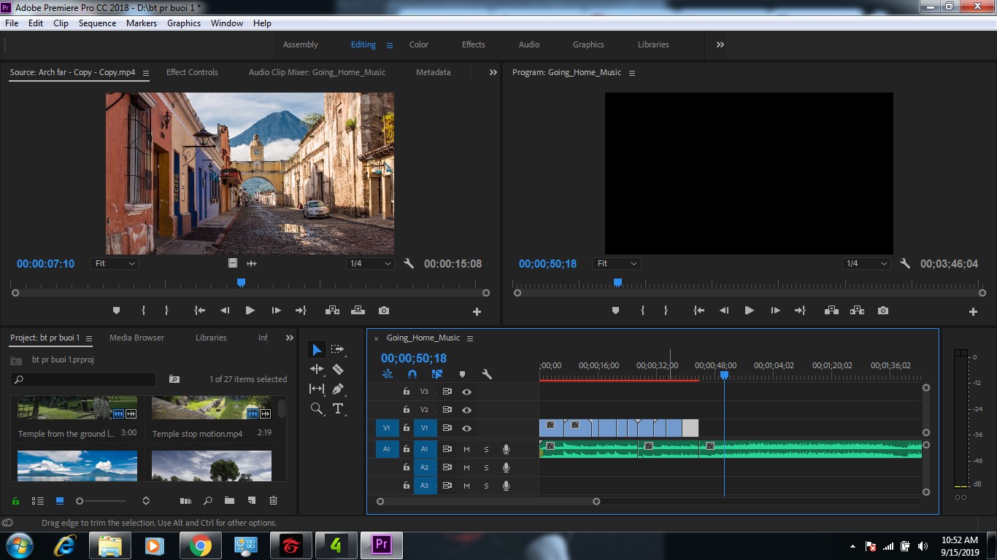Select the Track Select Forward tool
Screen dimensions: 997x560
[337, 350]
